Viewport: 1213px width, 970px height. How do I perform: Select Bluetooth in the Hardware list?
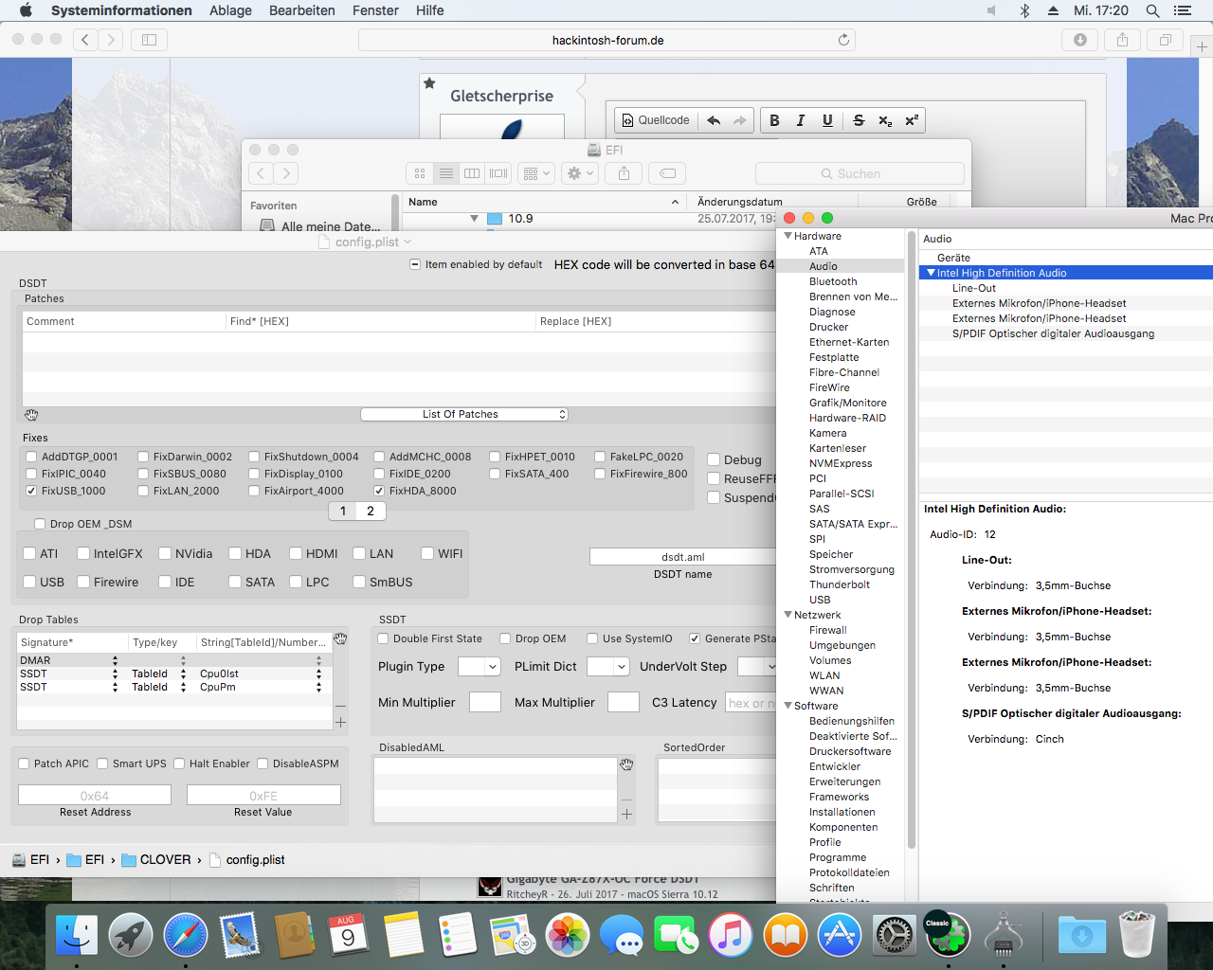[x=833, y=281]
